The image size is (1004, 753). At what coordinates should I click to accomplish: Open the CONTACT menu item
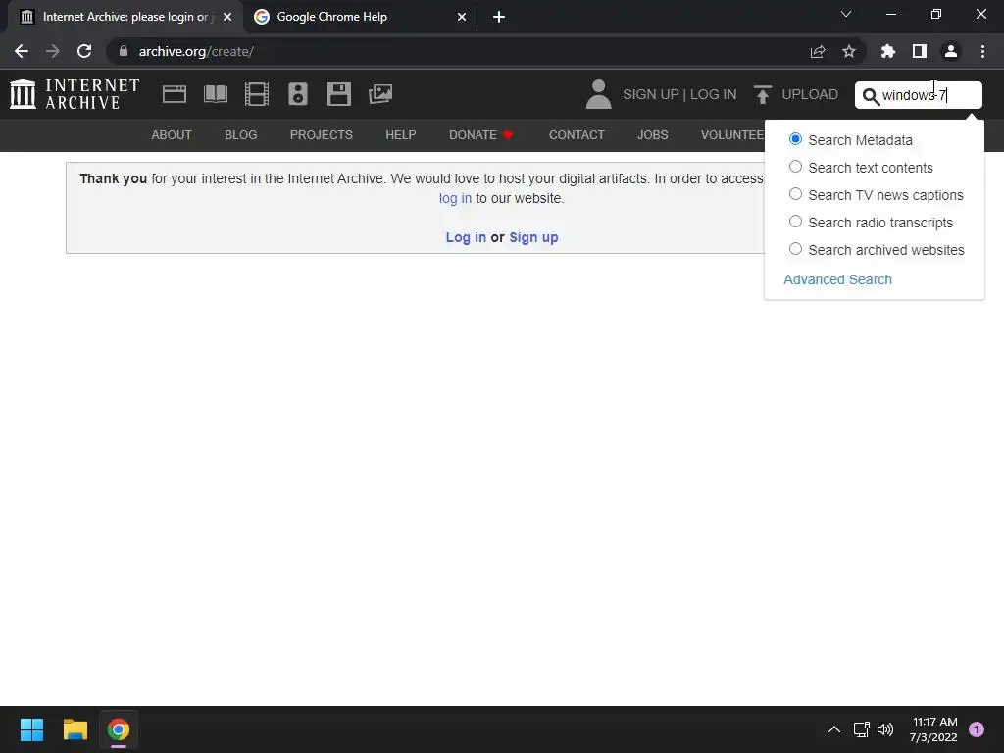click(577, 135)
